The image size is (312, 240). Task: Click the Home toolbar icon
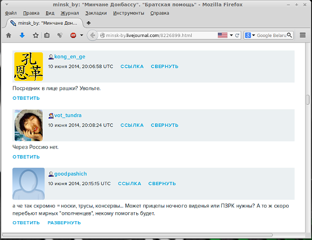(x=8, y=36)
